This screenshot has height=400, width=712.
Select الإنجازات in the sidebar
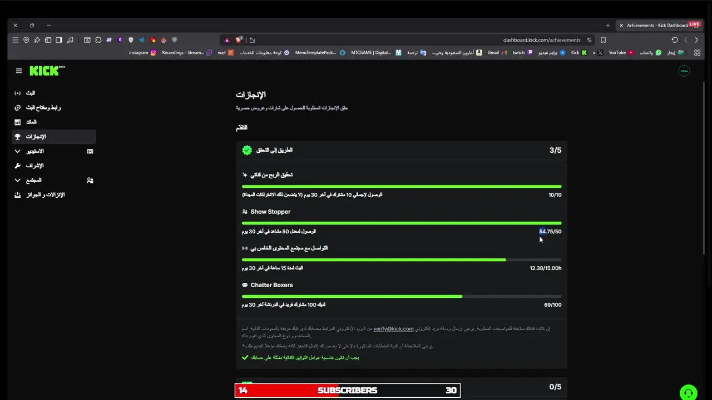[54, 137]
